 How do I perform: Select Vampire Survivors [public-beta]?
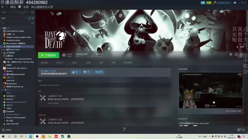point(18,37)
